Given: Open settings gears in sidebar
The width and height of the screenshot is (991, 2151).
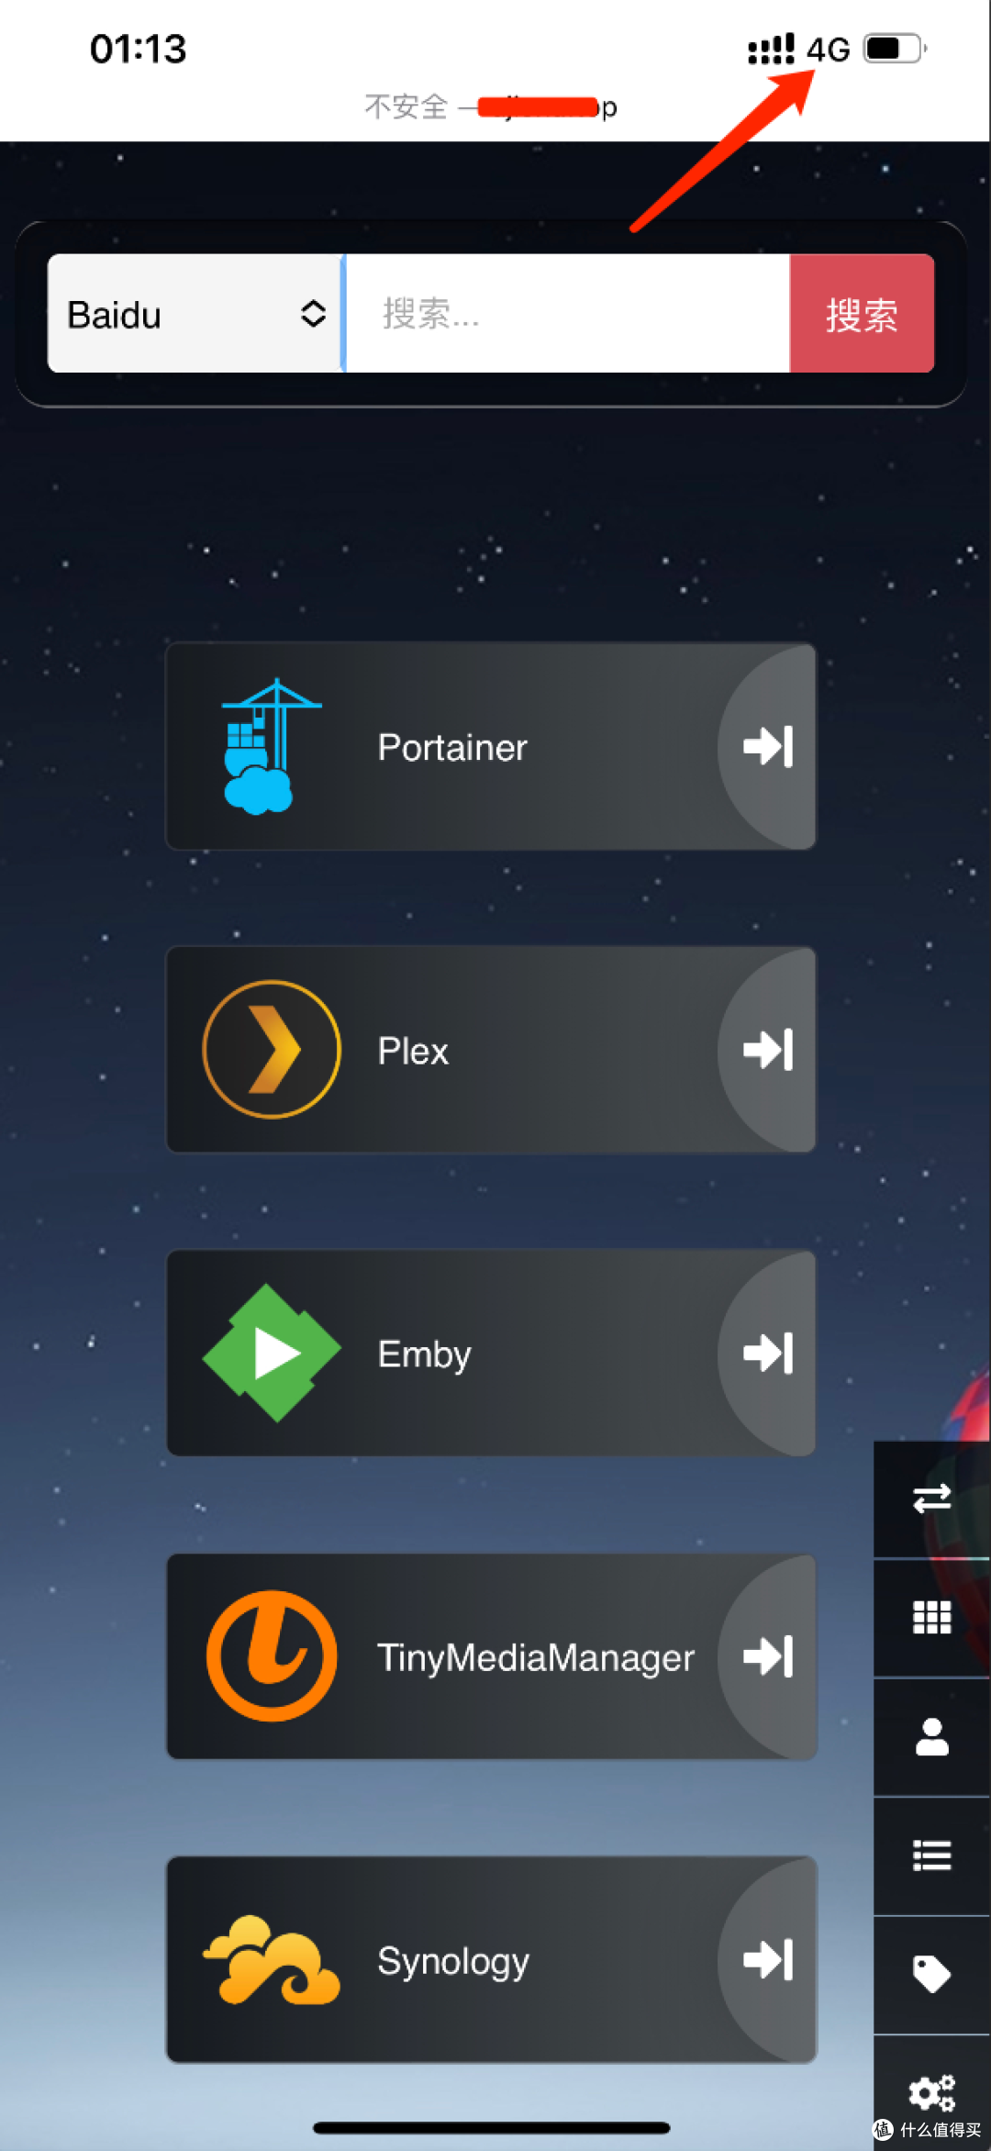Looking at the screenshot, I should point(931,2092).
